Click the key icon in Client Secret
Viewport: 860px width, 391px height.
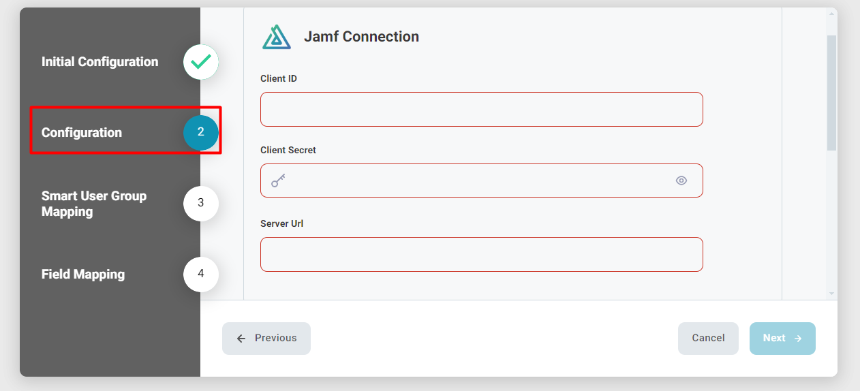click(x=278, y=181)
